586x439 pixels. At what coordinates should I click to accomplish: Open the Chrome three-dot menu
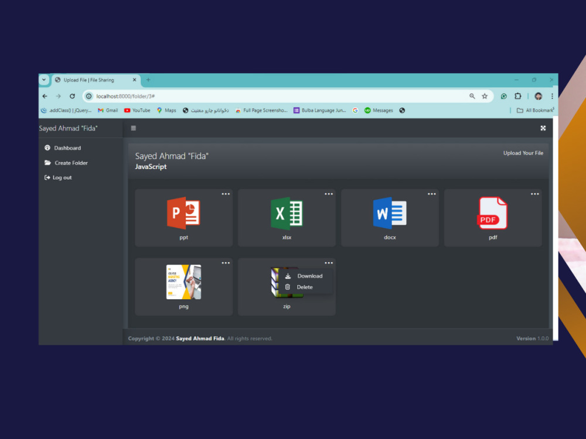coord(552,97)
